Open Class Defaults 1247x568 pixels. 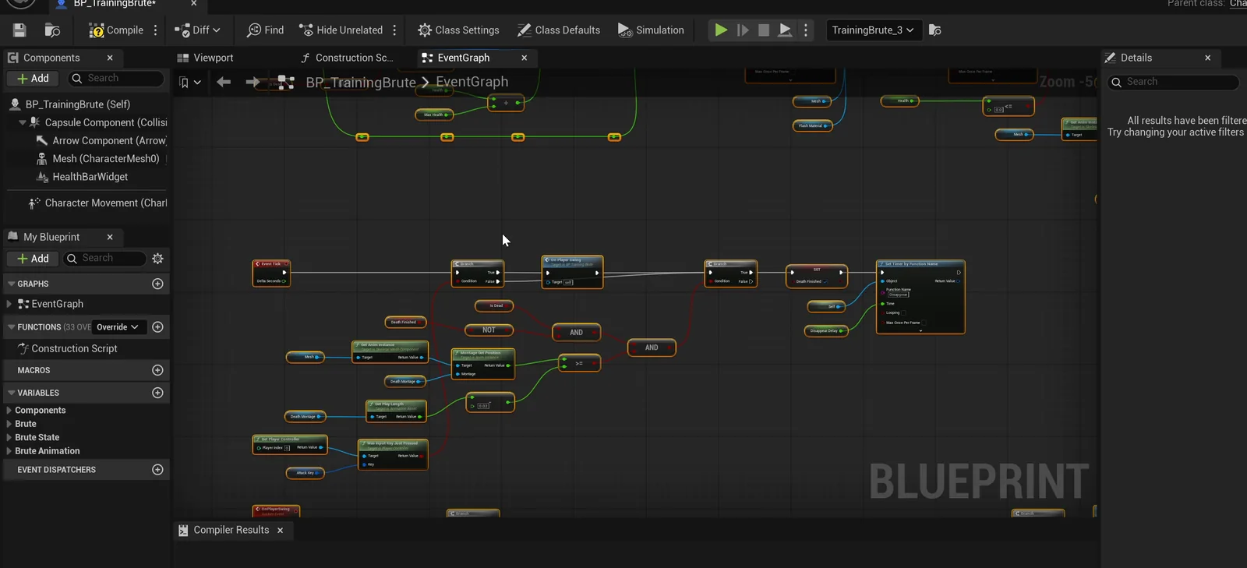click(x=559, y=30)
